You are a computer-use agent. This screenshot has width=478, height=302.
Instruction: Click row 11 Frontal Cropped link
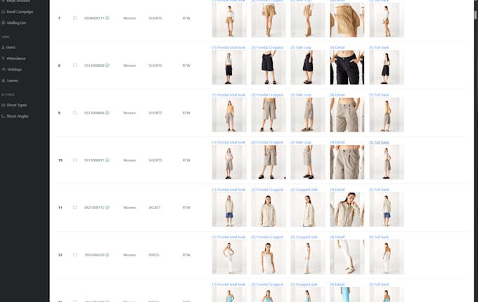click(267, 189)
